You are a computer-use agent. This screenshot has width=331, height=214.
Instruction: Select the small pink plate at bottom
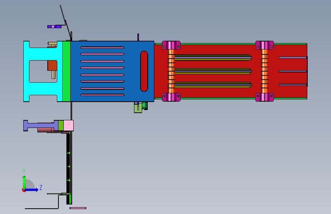78,208
